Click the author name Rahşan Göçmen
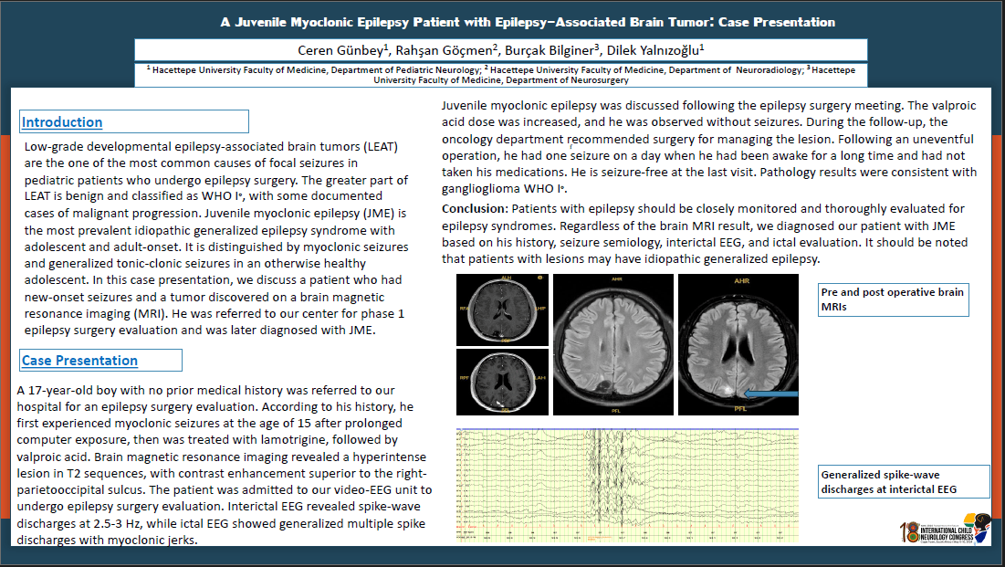Screen dimensions: 1005x567 pos(446,50)
